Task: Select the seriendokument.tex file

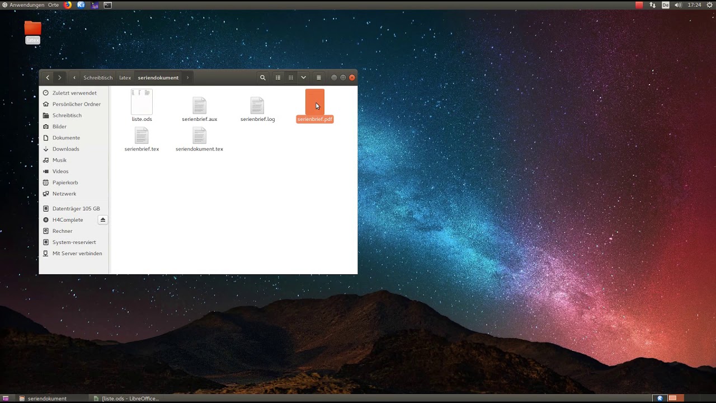Action: 200,139
